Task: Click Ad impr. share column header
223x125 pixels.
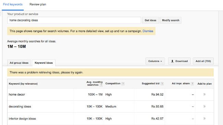Action: point(180,84)
